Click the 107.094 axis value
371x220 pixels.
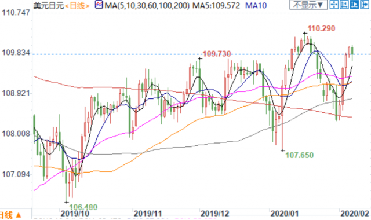point(16,174)
